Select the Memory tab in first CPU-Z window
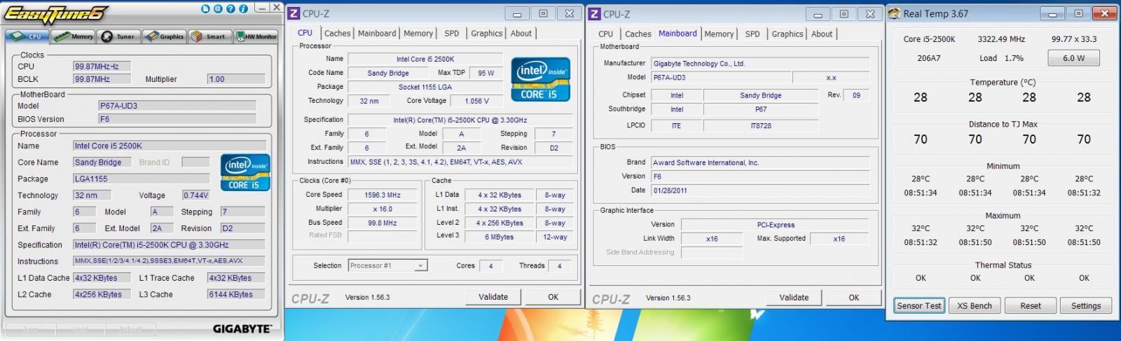This screenshot has width=1121, height=341. pyautogui.click(x=418, y=33)
